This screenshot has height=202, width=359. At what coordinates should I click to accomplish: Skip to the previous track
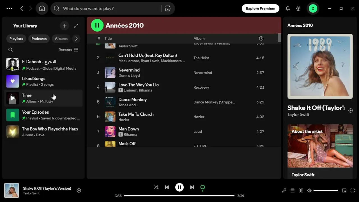pos(167,187)
